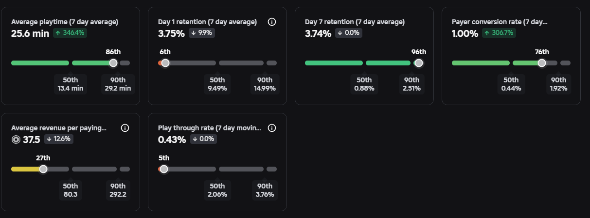The height and width of the screenshot is (218, 590).
Task: Click the Play through rate info icon
Action: tap(272, 128)
